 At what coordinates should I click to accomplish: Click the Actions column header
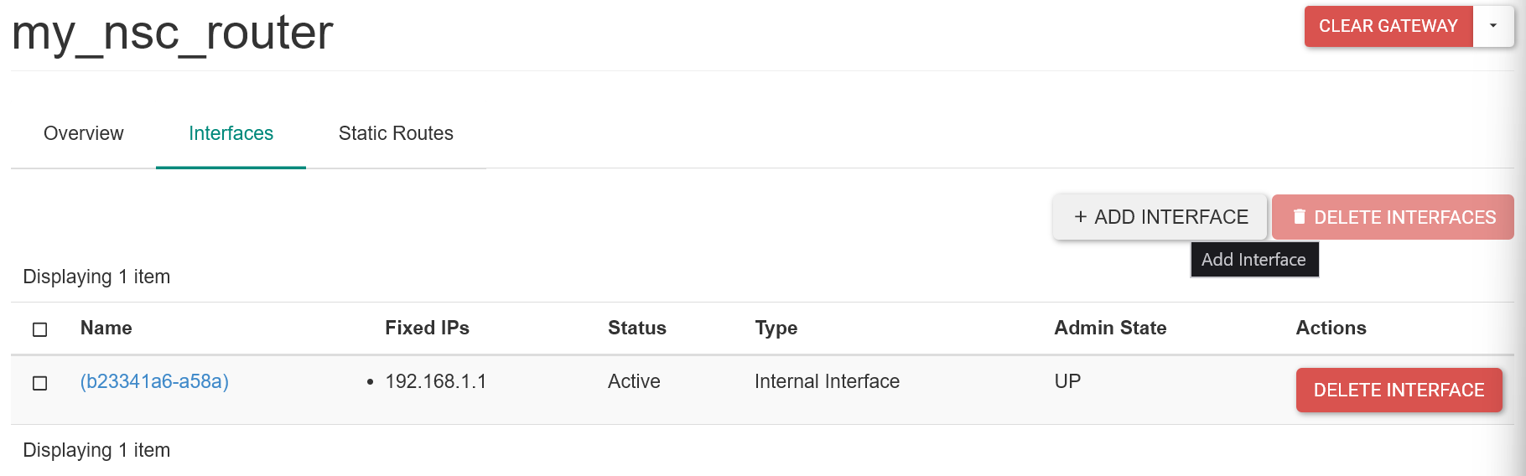(x=1331, y=328)
